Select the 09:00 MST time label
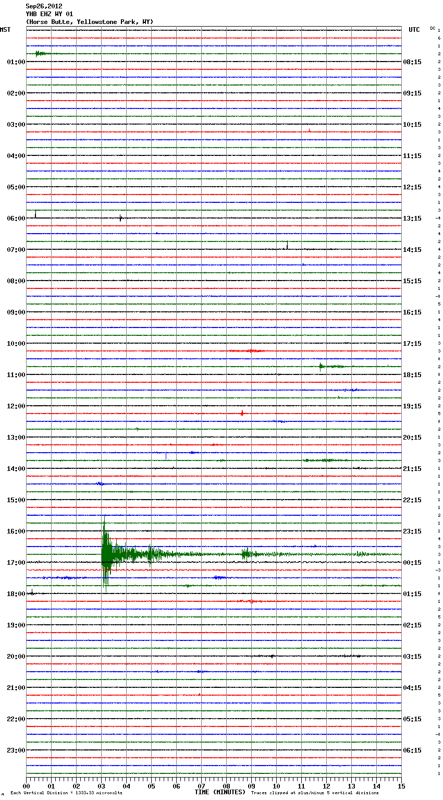This screenshot has width=443, height=800. coord(16,312)
